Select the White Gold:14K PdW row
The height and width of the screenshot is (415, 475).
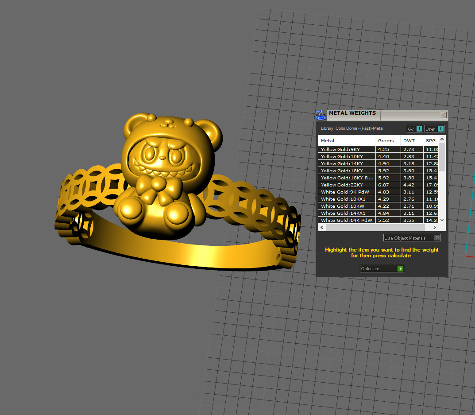pos(378,220)
